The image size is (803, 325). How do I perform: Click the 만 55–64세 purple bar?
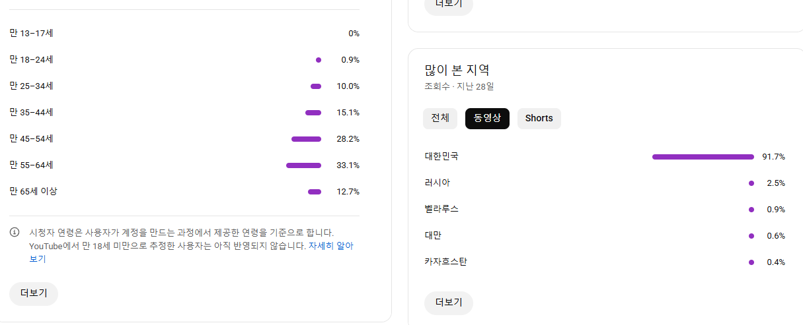click(x=303, y=165)
